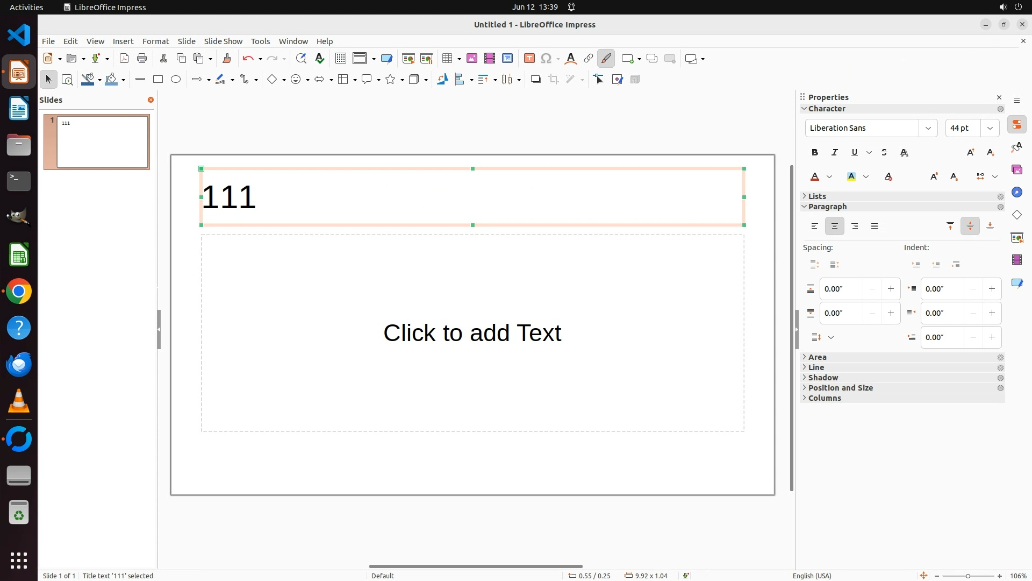1032x581 pixels.
Task: Click the zoom slider in status bar
Action: [x=967, y=576]
